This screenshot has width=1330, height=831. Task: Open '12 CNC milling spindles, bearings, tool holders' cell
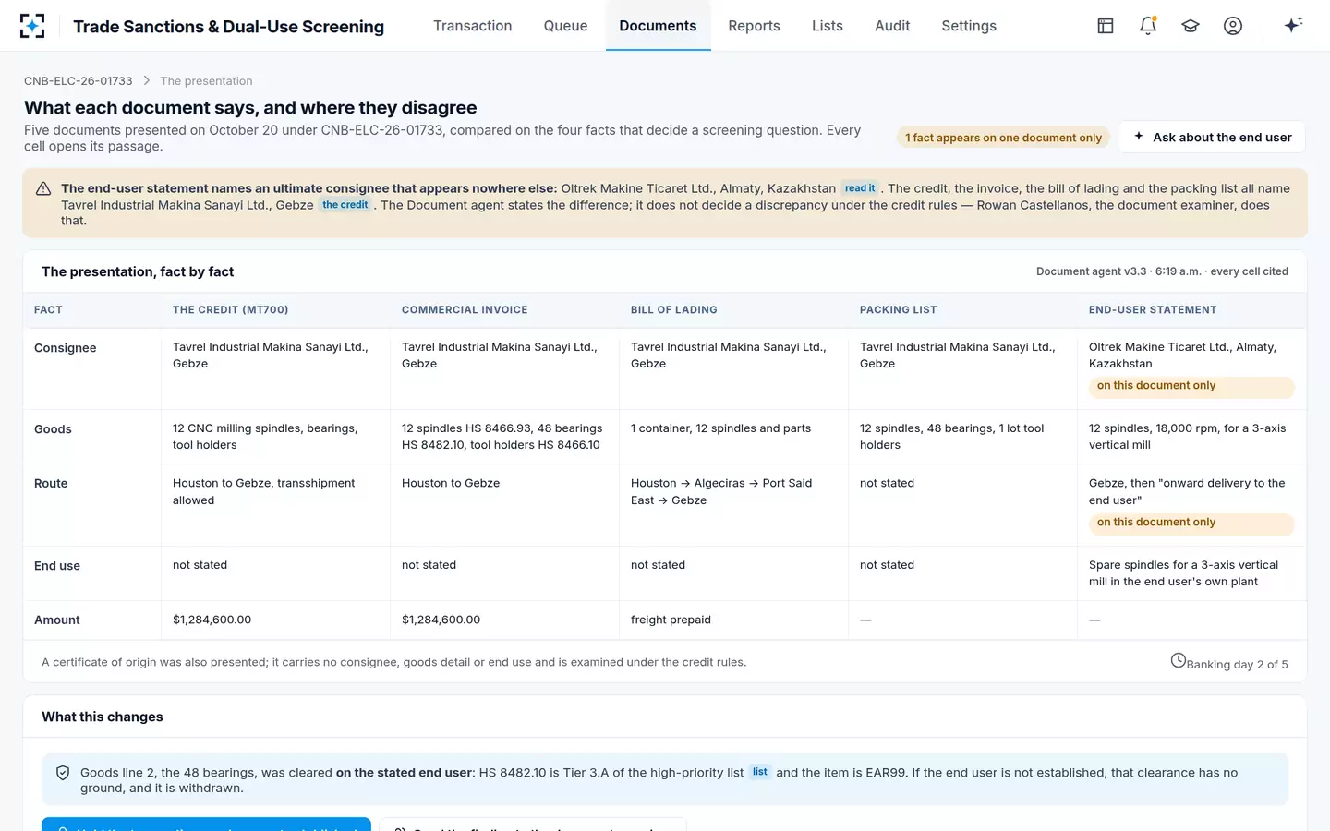pyautogui.click(x=275, y=437)
